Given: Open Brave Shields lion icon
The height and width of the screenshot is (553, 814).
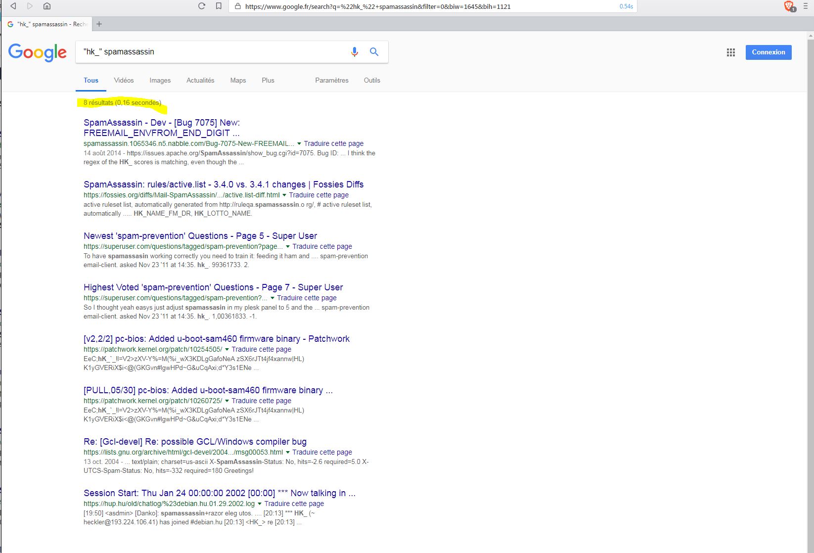Looking at the screenshot, I should [789, 6].
